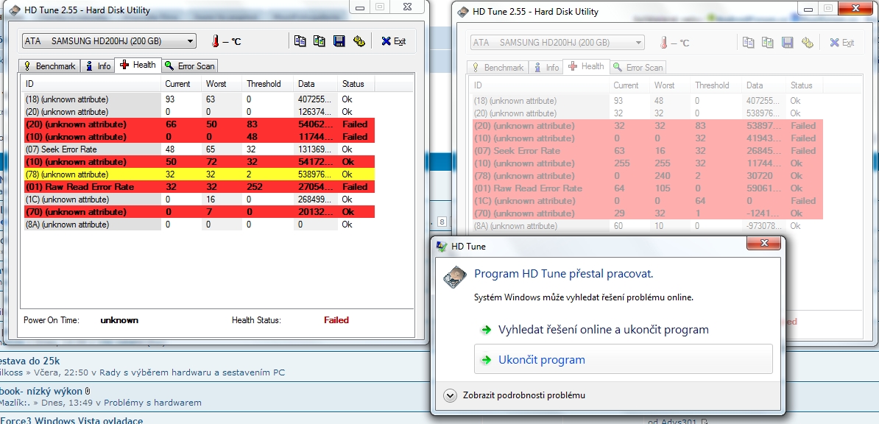Click Vyhledat řešení online a ukončit program
Viewport: 879px width, 424px height.
pos(603,329)
